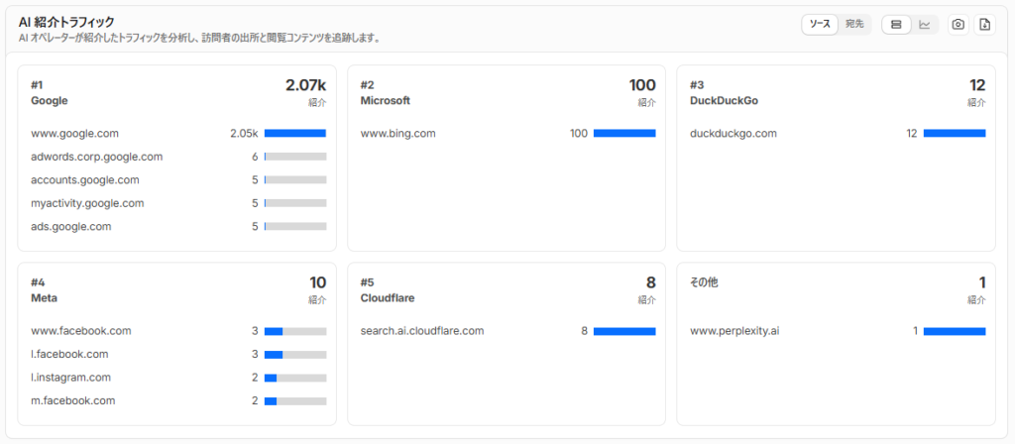Click the AI 紹介トラフィック title
1015x444 pixels.
66,23
